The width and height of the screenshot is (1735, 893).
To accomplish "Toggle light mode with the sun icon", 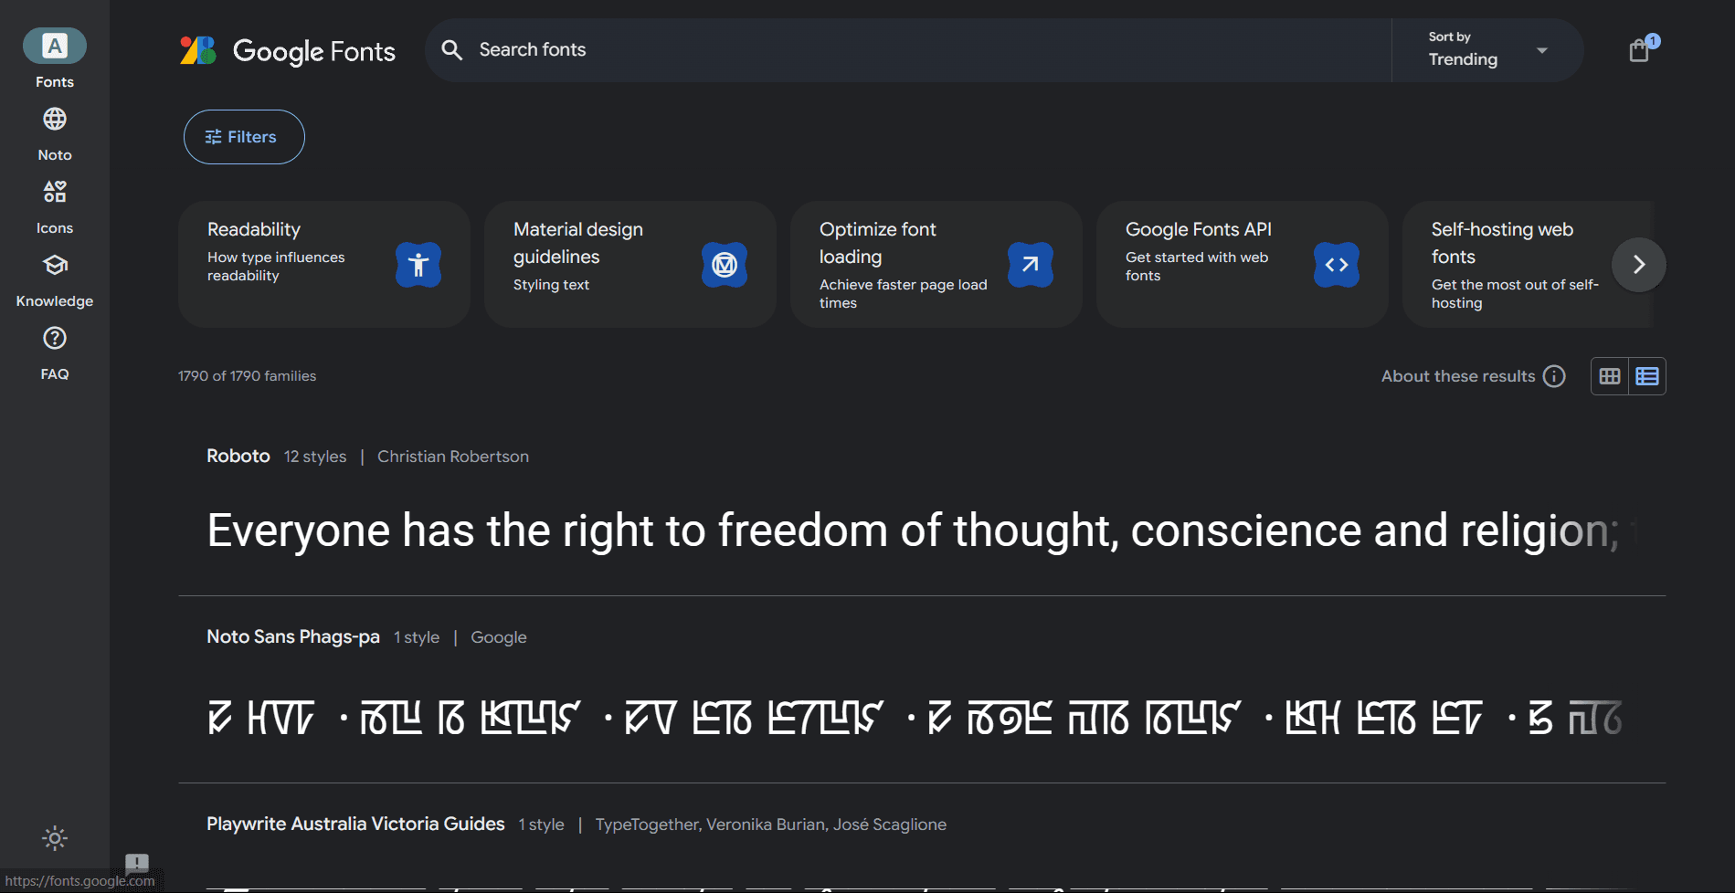I will (54, 837).
